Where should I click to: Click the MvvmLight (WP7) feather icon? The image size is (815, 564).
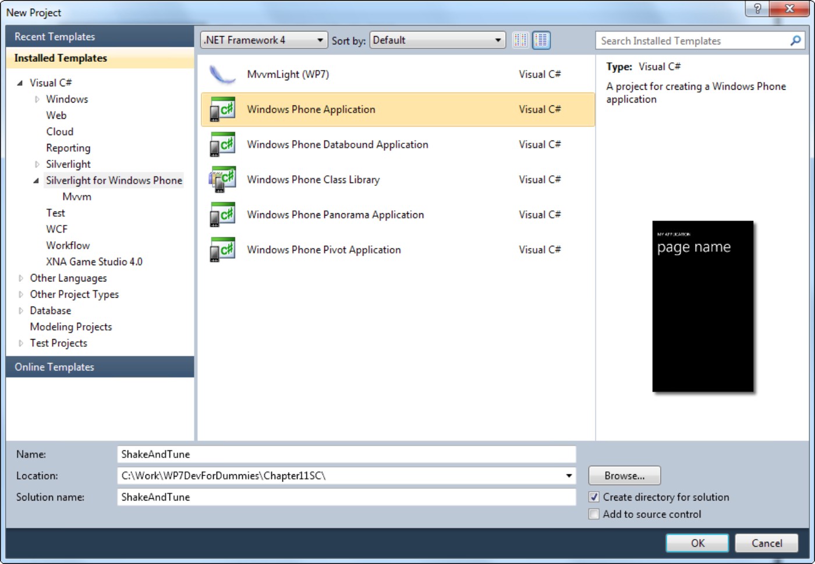pyautogui.click(x=222, y=74)
